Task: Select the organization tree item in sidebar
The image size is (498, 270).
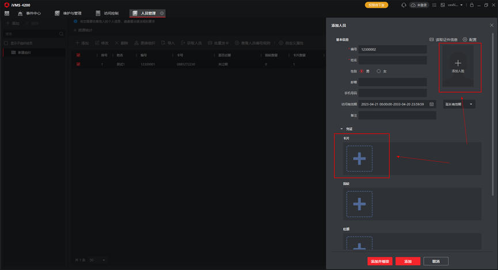Action: (x=33, y=52)
